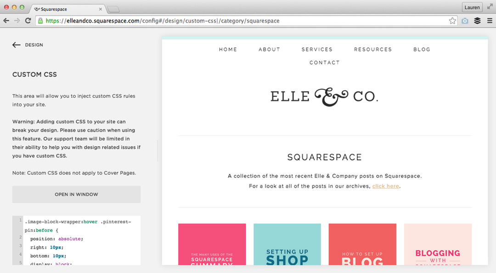
Task: Enter fullscreen using the expand arrows icon
Action: (490, 6)
